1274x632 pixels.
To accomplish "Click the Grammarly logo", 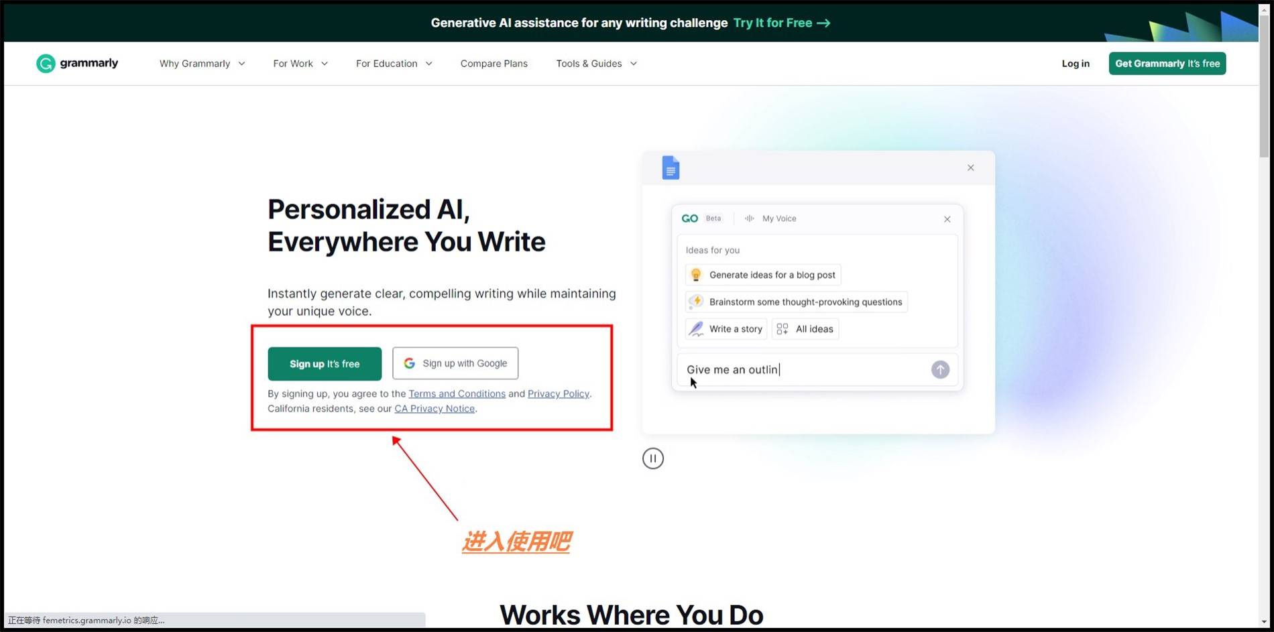I will (x=77, y=63).
